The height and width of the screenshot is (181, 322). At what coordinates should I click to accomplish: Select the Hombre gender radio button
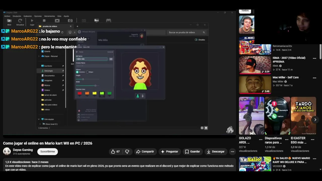click(x=77, y=72)
